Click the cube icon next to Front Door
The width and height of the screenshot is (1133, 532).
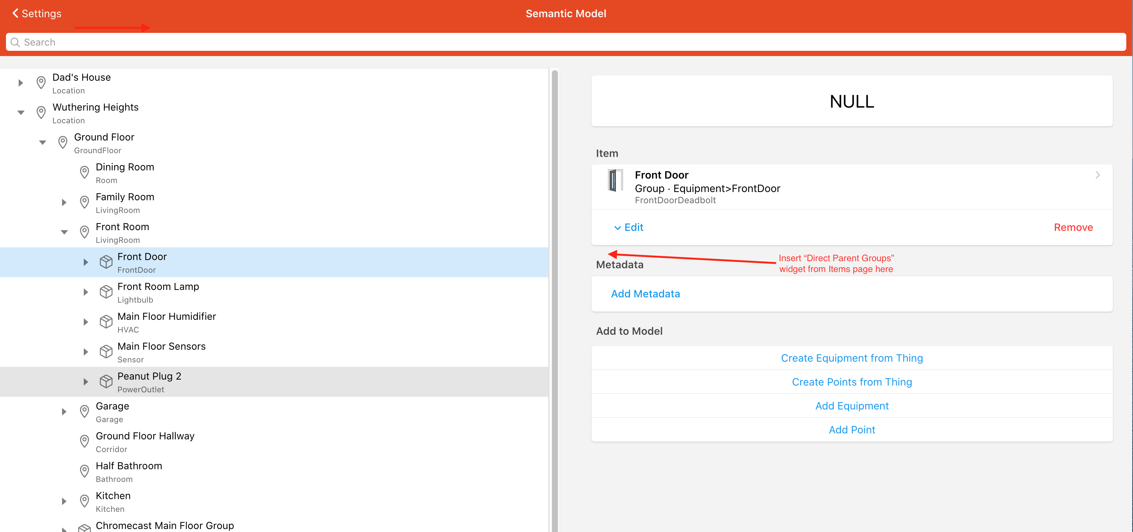pos(106,262)
